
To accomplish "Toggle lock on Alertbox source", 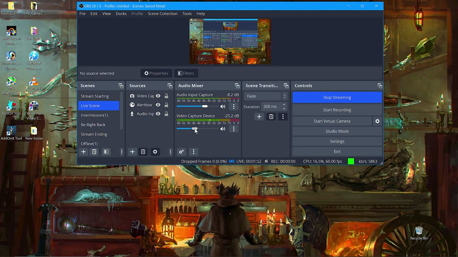I will [166, 105].
